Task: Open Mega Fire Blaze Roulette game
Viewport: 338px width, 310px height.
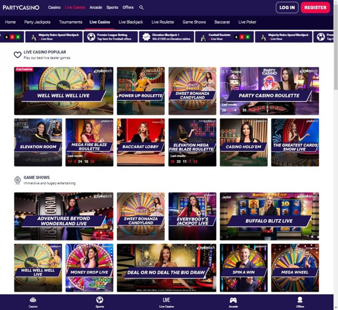Action: point(89,142)
